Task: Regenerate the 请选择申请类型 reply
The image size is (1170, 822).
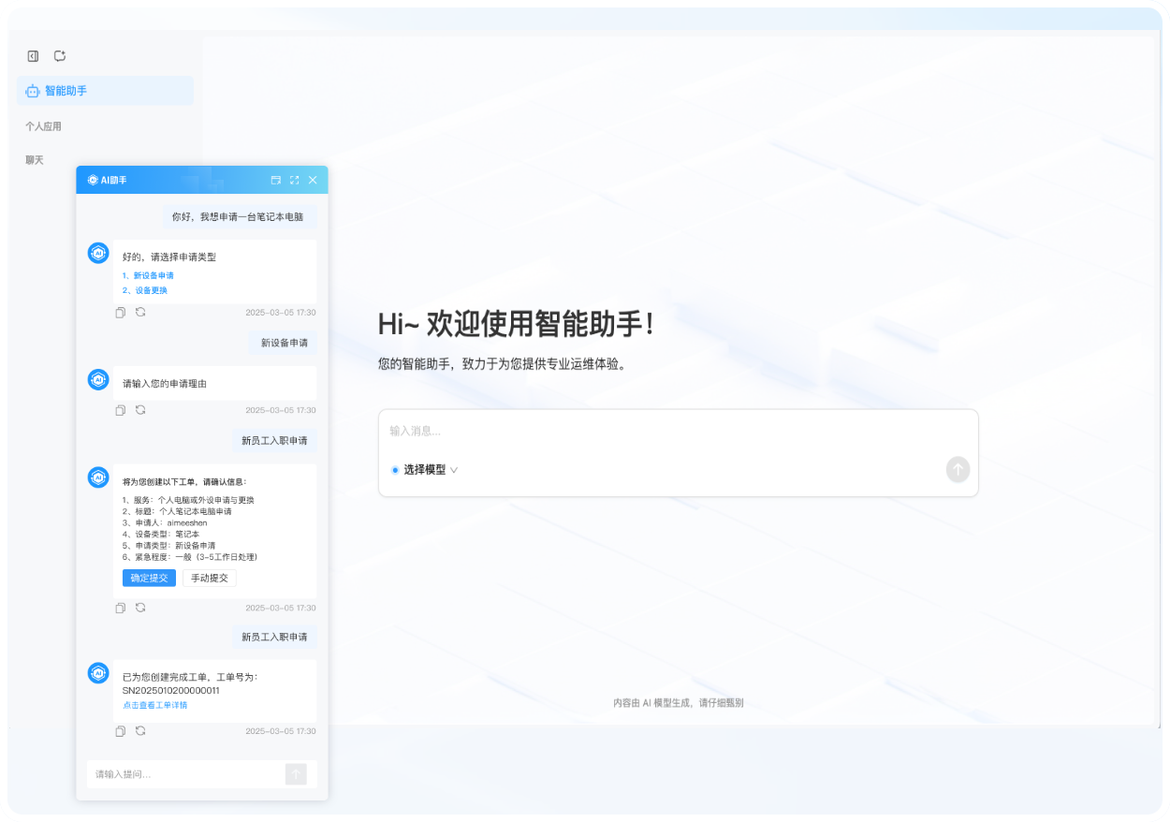Action: click(x=140, y=312)
